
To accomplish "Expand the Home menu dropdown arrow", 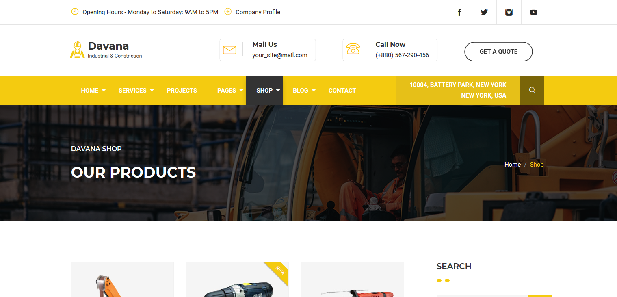I will click(x=104, y=90).
